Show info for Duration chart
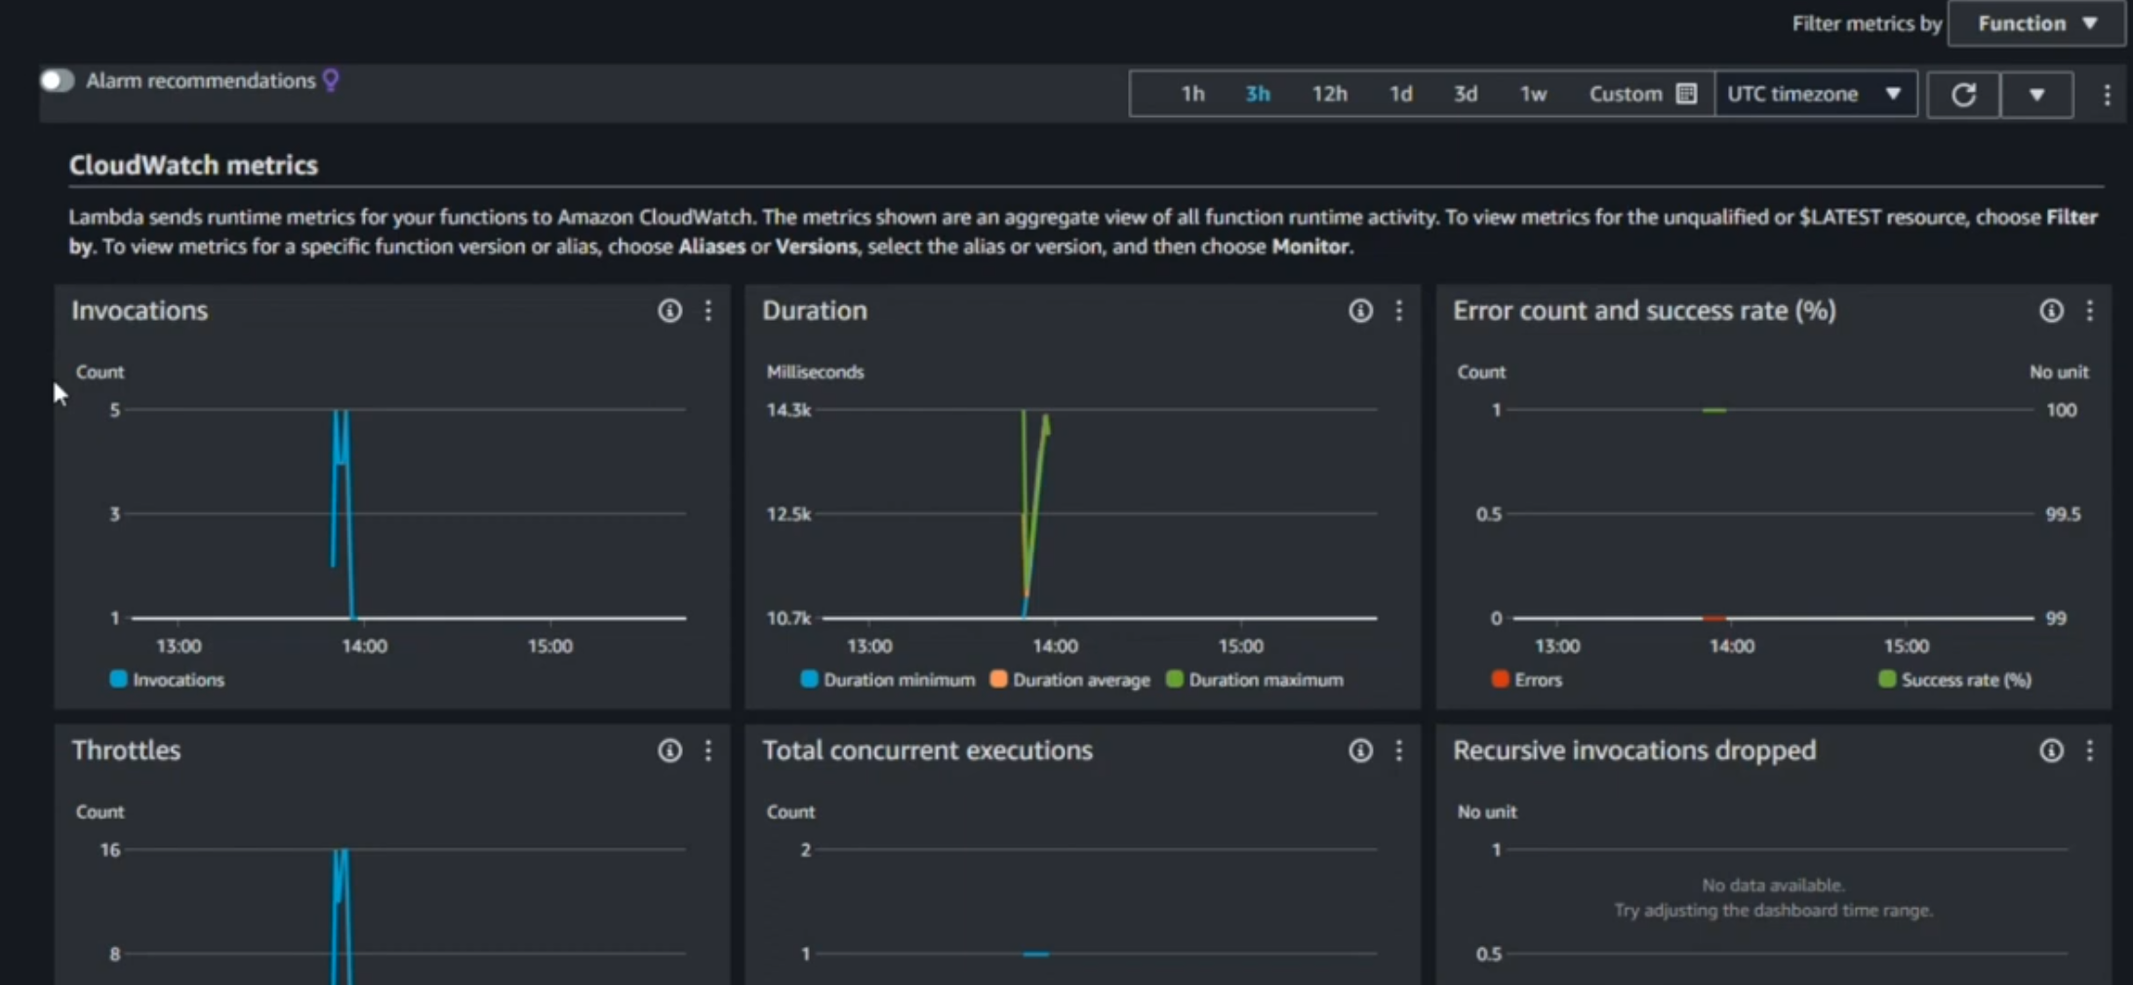This screenshot has height=985, width=2133. click(1360, 311)
